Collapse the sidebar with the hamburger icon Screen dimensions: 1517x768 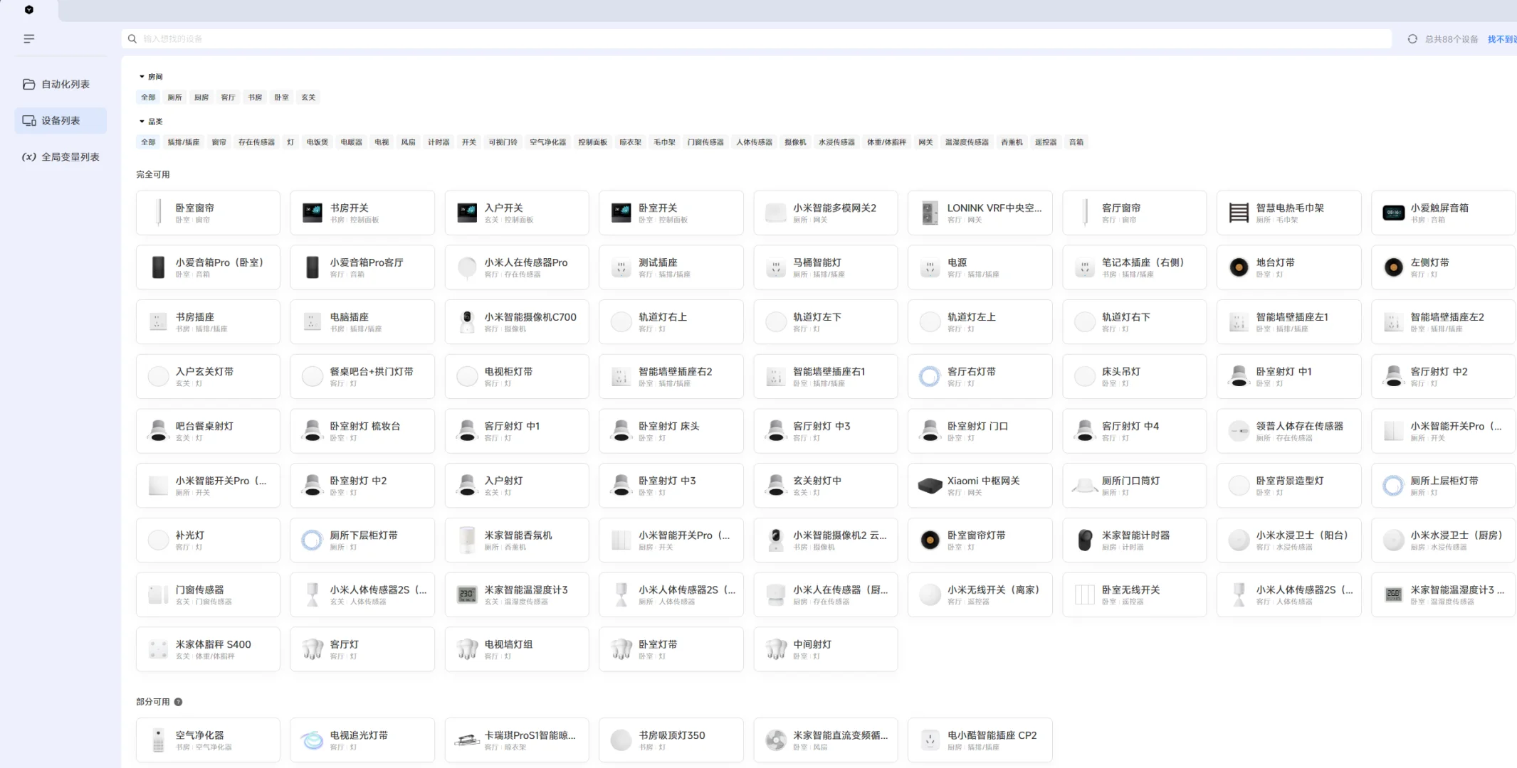click(x=28, y=39)
